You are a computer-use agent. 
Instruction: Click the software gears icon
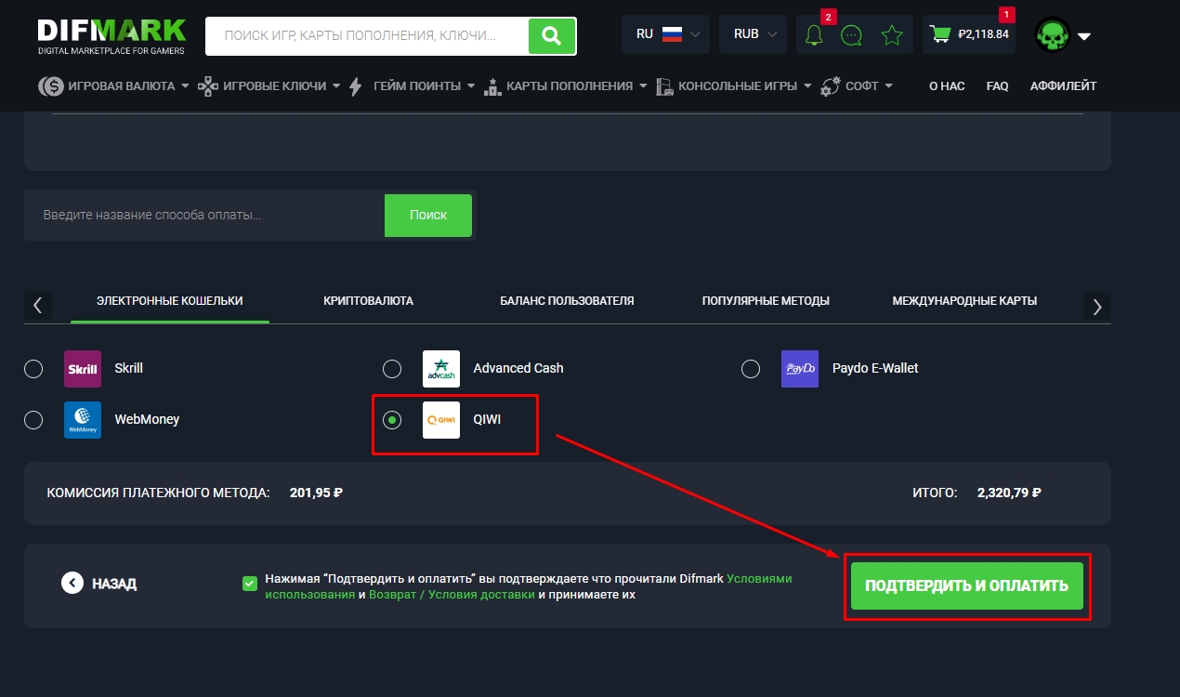831,86
